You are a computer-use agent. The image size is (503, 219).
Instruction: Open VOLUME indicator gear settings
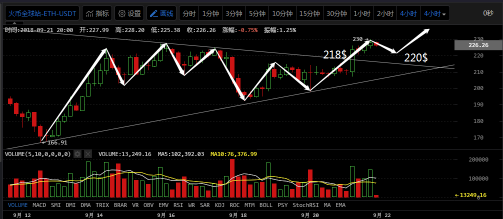(x=77, y=154)
